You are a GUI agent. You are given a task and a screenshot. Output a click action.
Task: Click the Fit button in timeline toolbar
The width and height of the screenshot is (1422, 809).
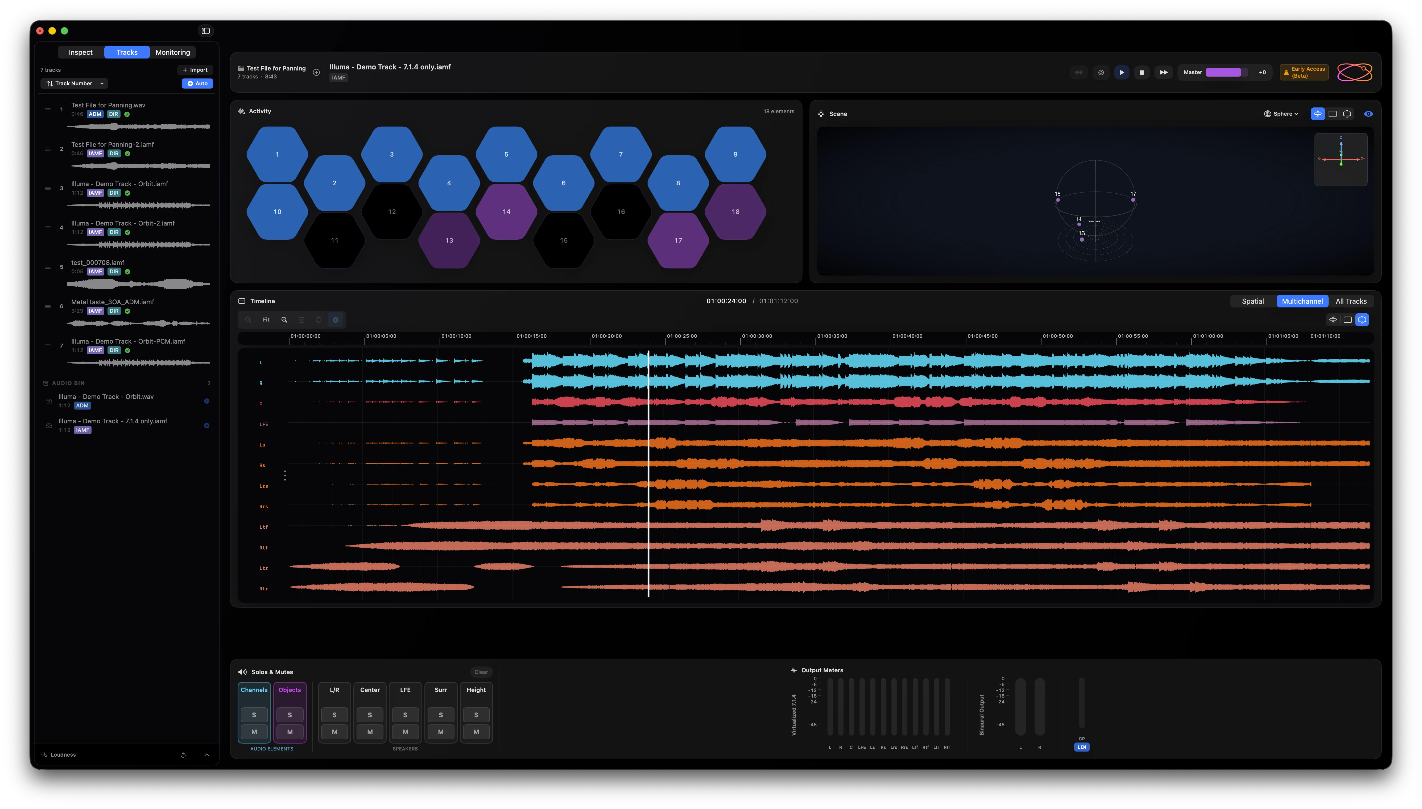(266, 319)
